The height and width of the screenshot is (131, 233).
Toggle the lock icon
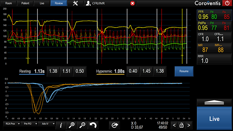(181, 125)
